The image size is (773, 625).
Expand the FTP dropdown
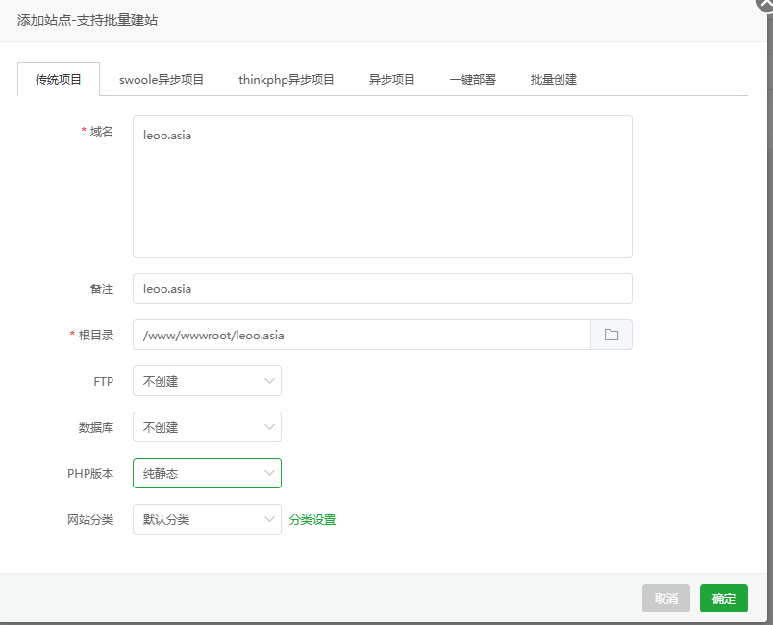206,381
